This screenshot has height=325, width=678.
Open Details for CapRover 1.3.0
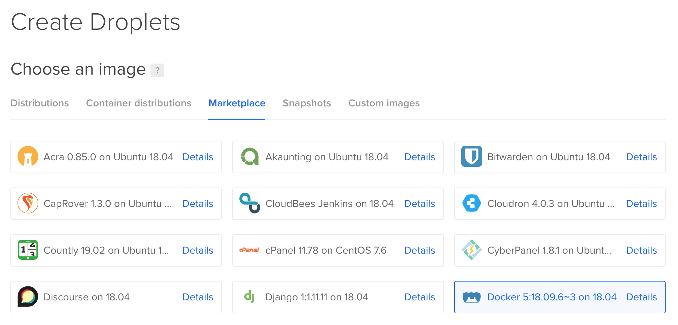[198, 204]
